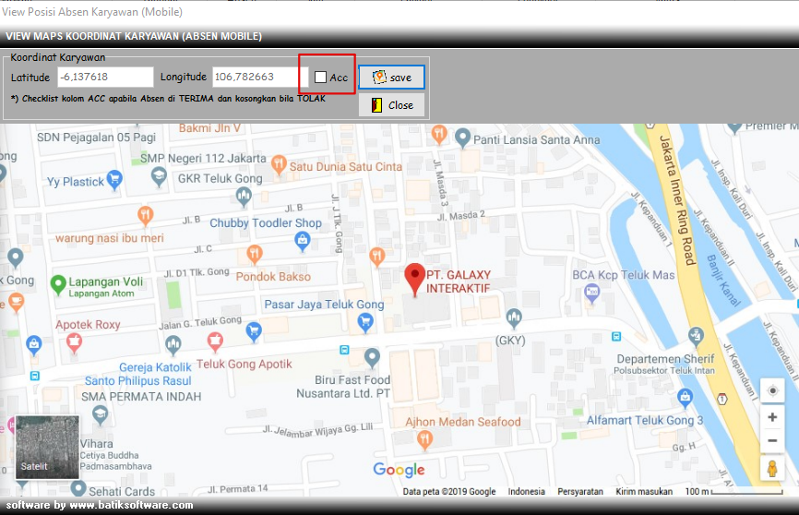799x515 pixels.
Task: Click the Longitude input field
Action: 255,78
